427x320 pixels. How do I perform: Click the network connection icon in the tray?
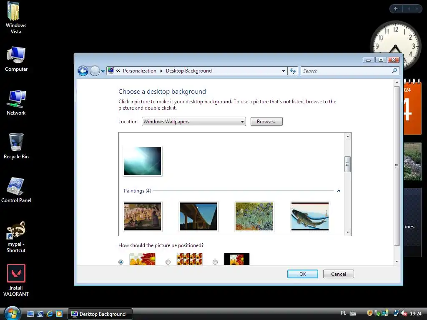[x=396, y=313]
